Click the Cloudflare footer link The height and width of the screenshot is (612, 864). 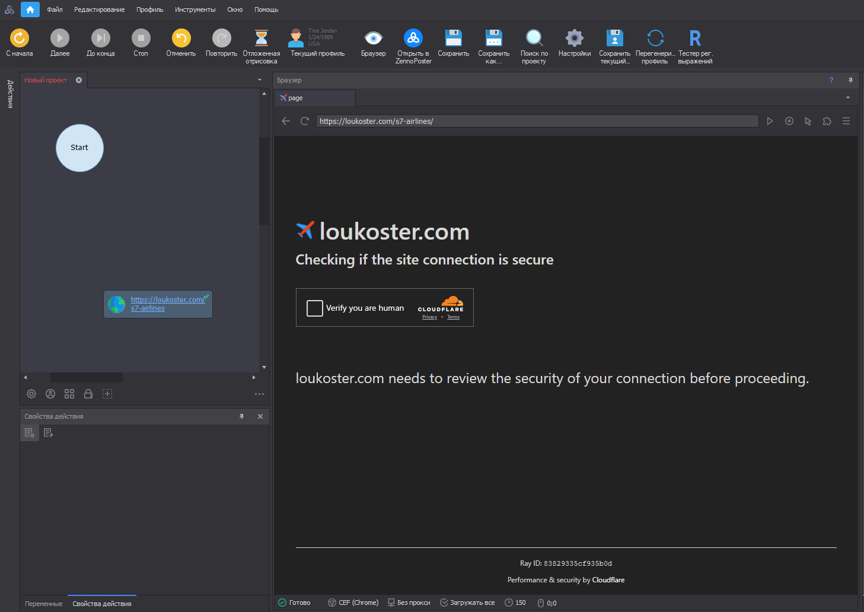608,580
